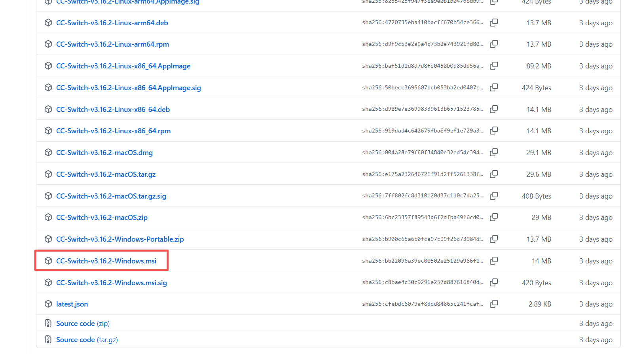Download the Windows.msi installer

(x=106, y=261)
